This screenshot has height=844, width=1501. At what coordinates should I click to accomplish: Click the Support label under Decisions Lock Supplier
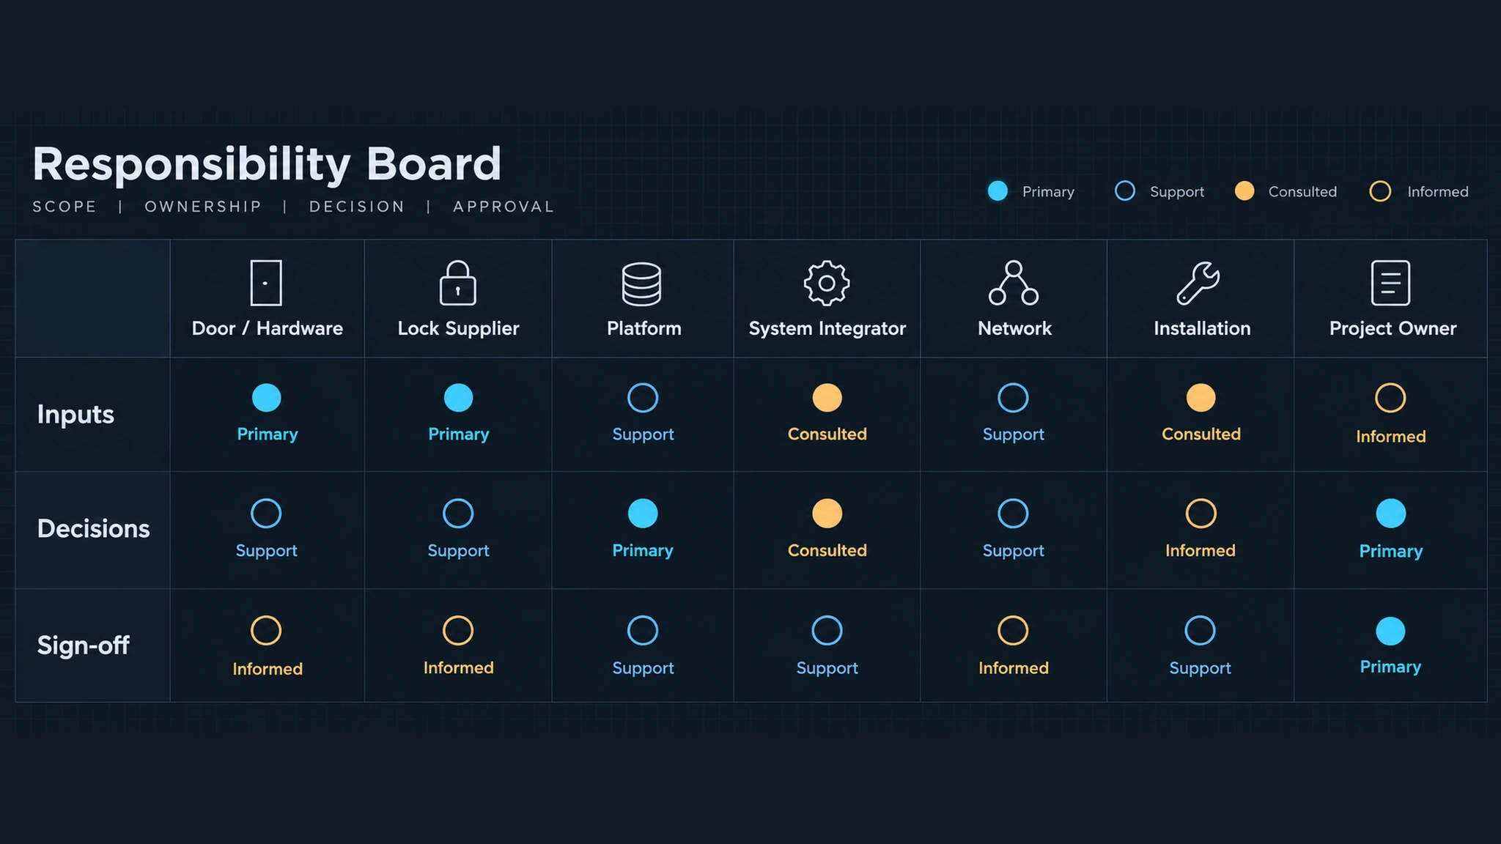458,551
